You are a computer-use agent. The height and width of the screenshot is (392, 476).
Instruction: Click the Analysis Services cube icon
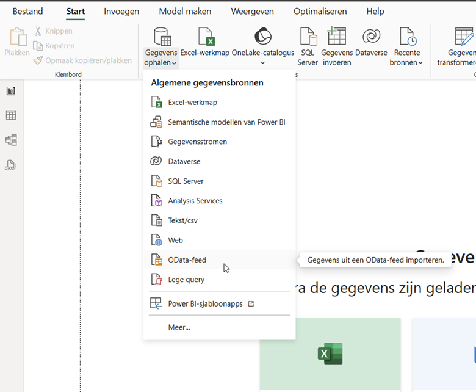point(157,201)
